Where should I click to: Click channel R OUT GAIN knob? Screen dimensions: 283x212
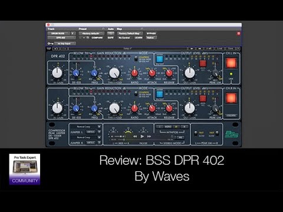click(x=190, y=108)
